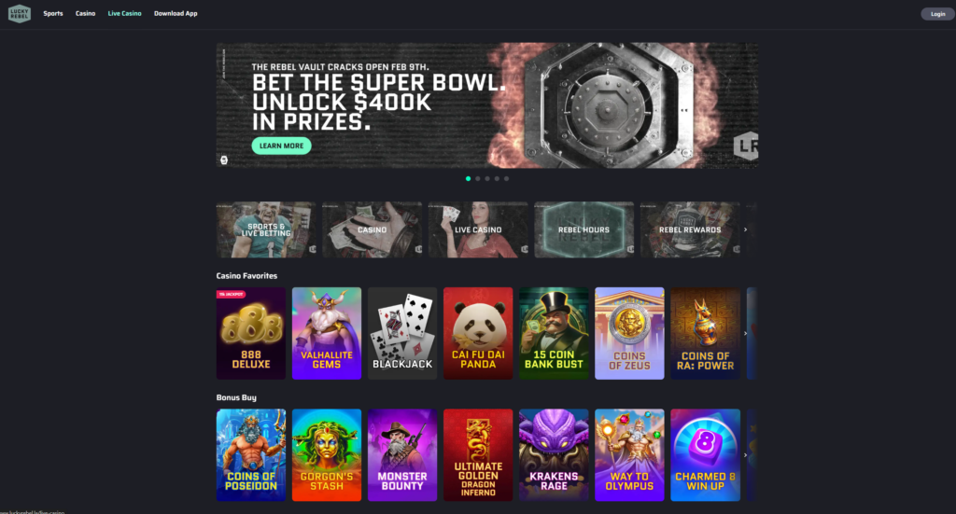Show more Casino Favorites with arrow

745,333
